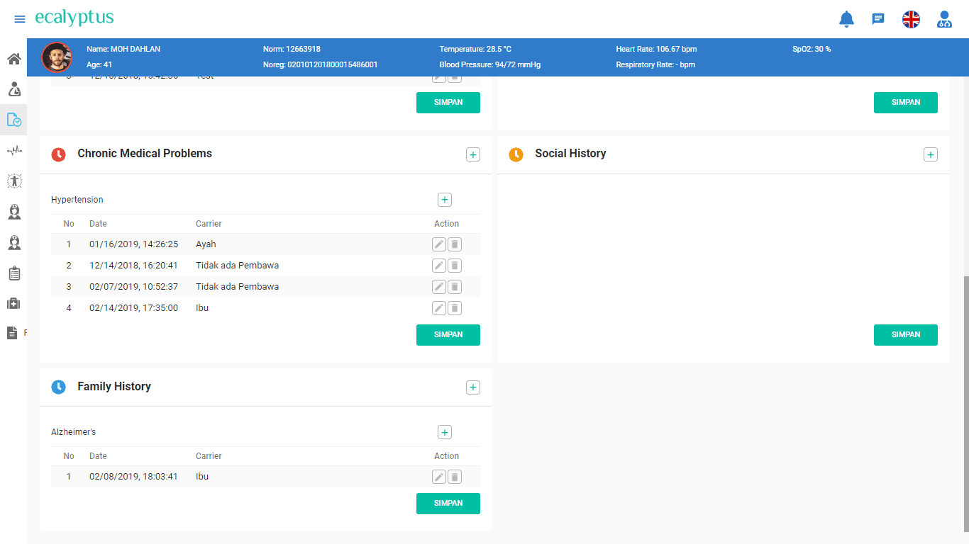Open the vital signs waveform sidebar icon
This screenshot has width=969, height=544.
click(14, 150)
